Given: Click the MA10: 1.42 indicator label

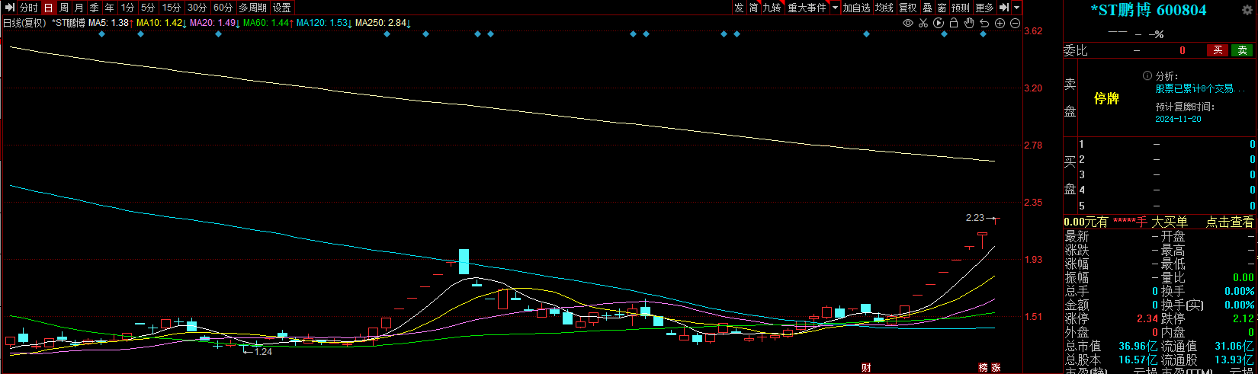Looking at the screenshot, I should [x=162, y=23].
